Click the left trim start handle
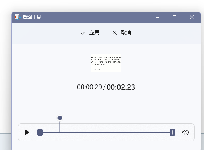This screenshot has height=150, width=204. [40, 132]
